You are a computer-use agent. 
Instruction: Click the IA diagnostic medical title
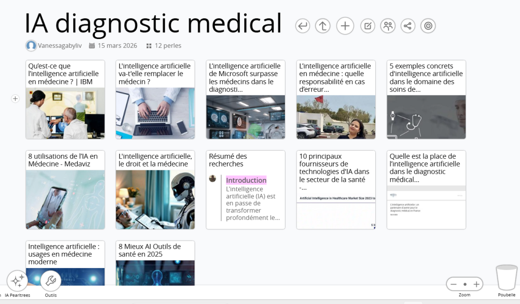(153, 23)
